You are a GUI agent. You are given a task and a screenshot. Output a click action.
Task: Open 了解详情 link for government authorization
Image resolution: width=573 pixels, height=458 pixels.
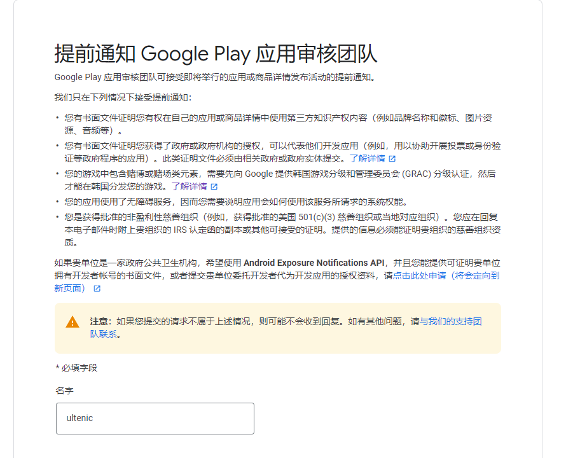(x=367, y=158)
